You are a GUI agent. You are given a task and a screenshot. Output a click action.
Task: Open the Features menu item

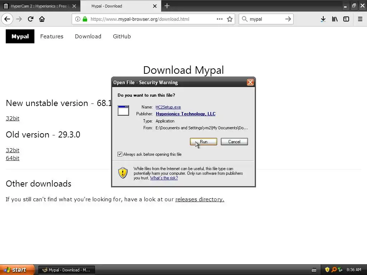coord(52,36)
